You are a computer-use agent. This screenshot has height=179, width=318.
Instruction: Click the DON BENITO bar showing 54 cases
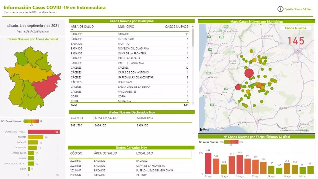tap(44, 132)
